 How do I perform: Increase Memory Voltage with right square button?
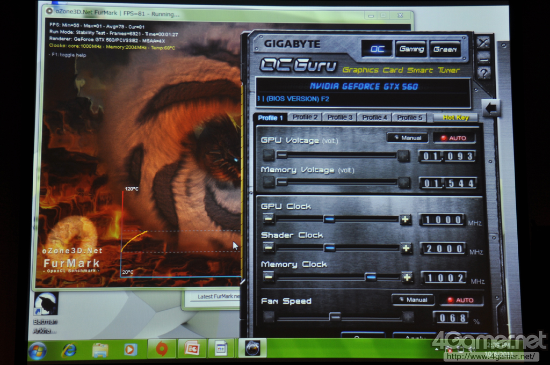(404, 182)
